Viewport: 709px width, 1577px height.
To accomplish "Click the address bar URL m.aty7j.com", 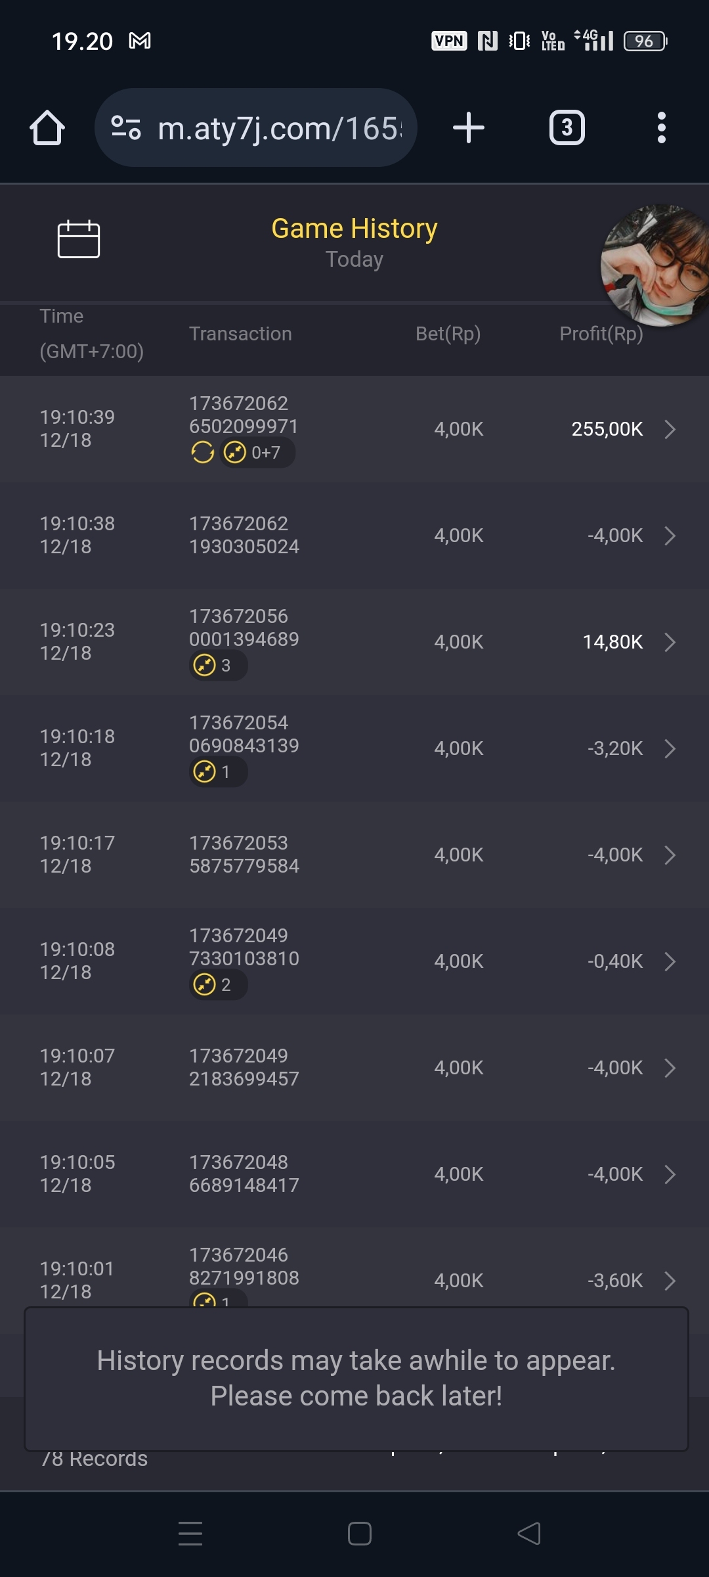I will 279,129.
